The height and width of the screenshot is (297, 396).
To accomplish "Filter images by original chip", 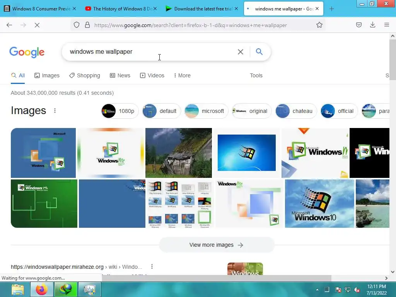I will (251, 111).
